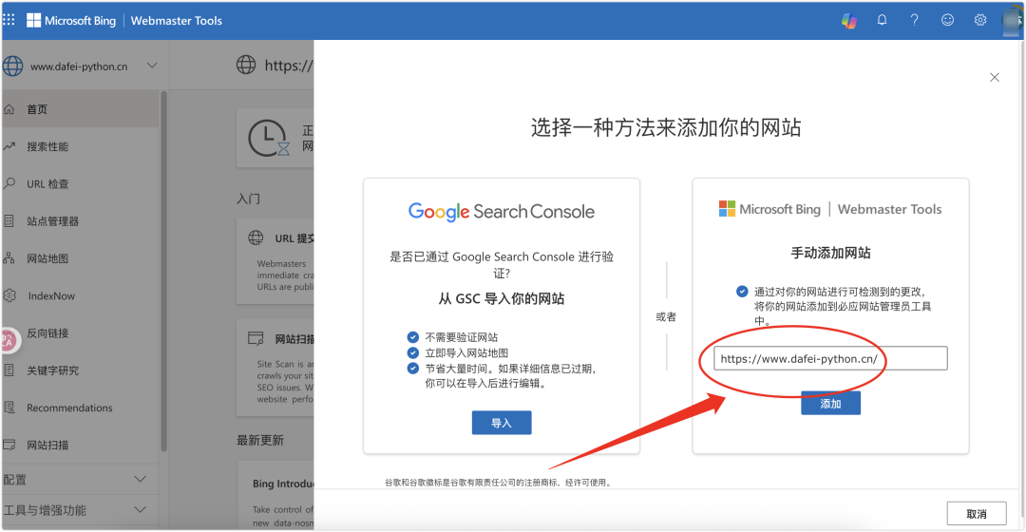Click the 导入 button for GSC
This screenshot has width=1026, height=532.
[502, 423]
